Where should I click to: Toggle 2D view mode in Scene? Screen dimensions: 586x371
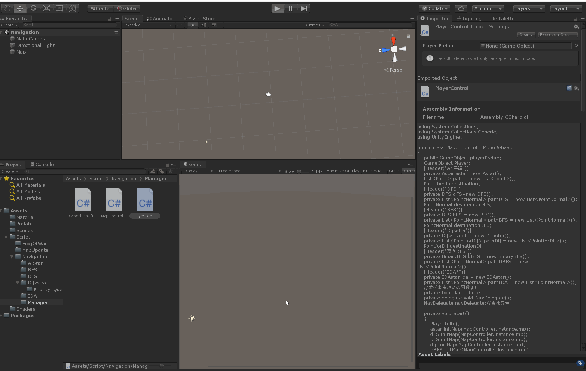pos(179,25)
